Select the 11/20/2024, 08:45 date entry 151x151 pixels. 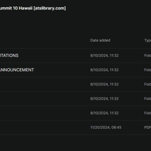click(x=106, y=127)
